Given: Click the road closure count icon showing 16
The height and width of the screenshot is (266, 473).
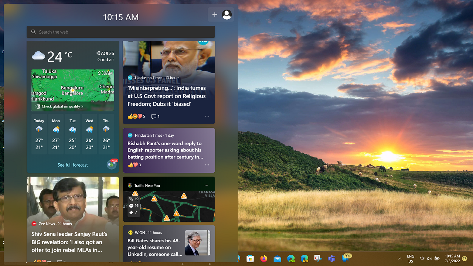Looking at the screenshot, I should [131, 206].
